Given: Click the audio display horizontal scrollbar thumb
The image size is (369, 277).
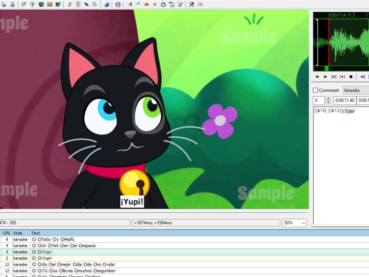Looking at the screenshot, I should (x=327, y=68).
